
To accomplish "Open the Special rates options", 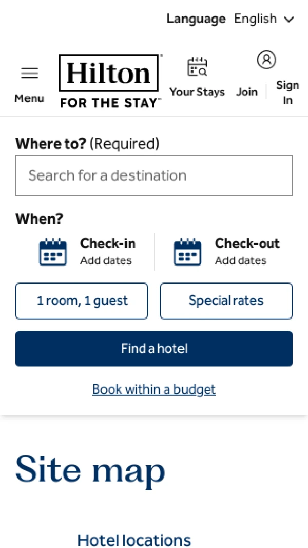I will pos(226,301).
